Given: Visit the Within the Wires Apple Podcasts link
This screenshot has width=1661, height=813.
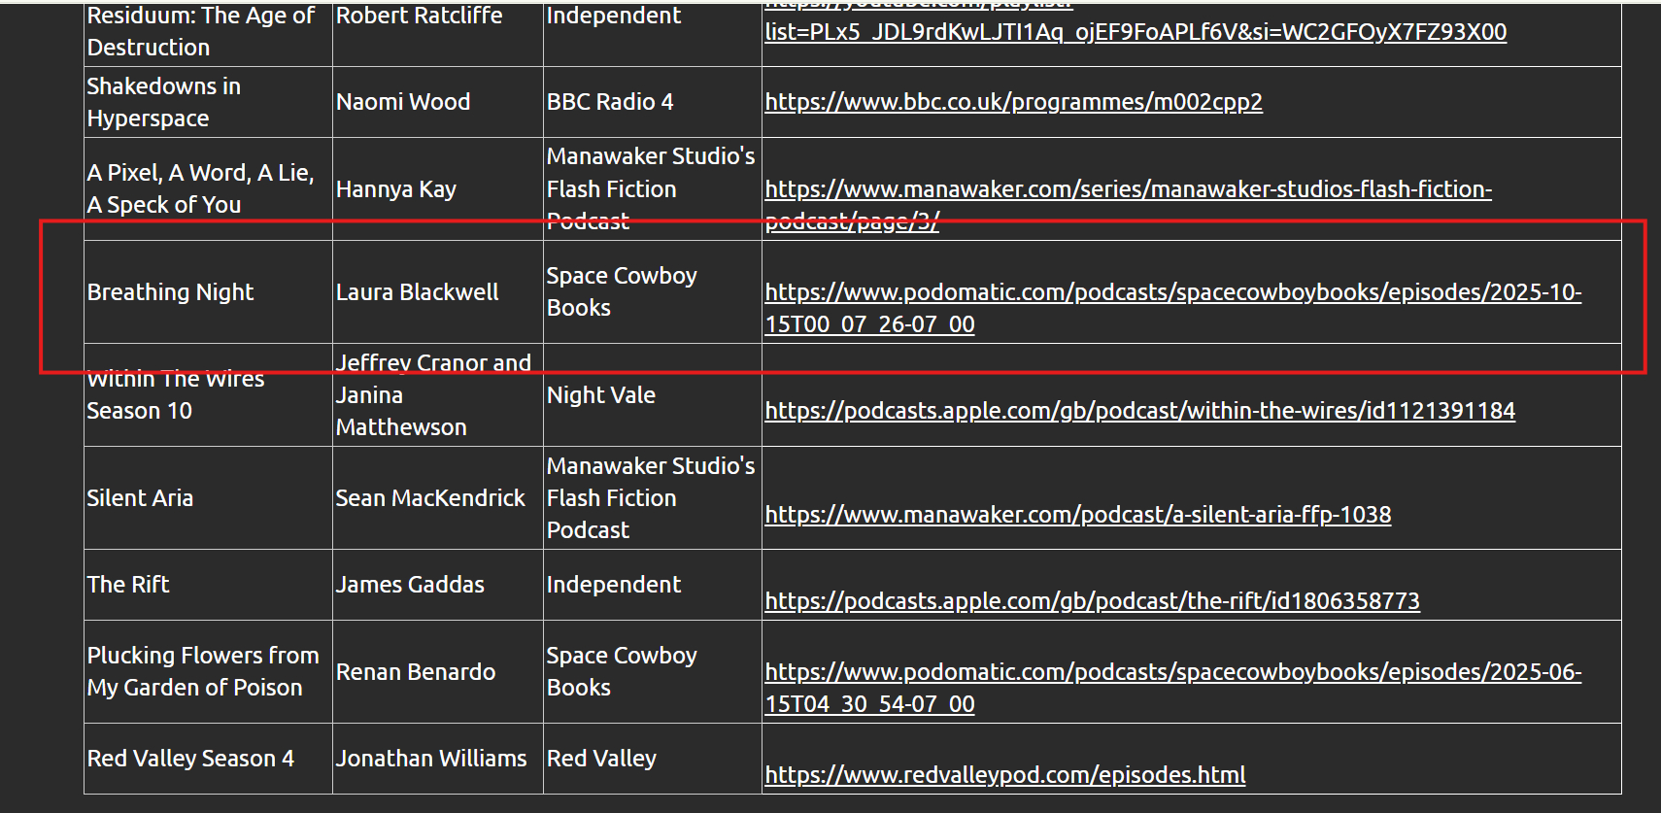Looking at the screenshot, I should [x=1139, y=411].
